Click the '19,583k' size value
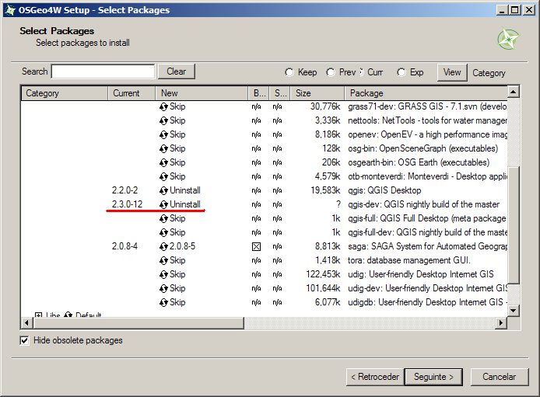540x397 pixels. pyautogui.click(x=325, y=190)
